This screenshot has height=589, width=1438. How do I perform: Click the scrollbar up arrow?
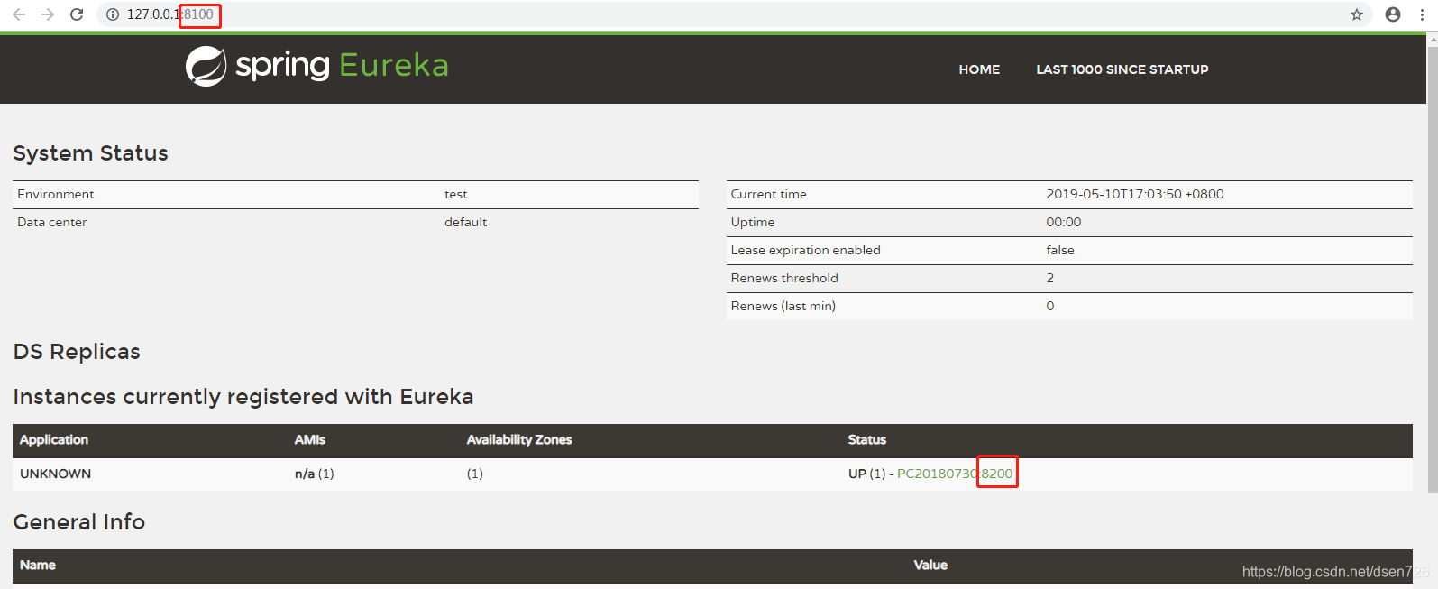point(1433,39)
